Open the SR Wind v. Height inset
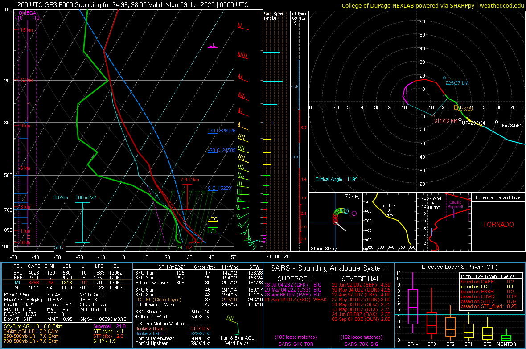526x349 pixels. coord(444,222)
